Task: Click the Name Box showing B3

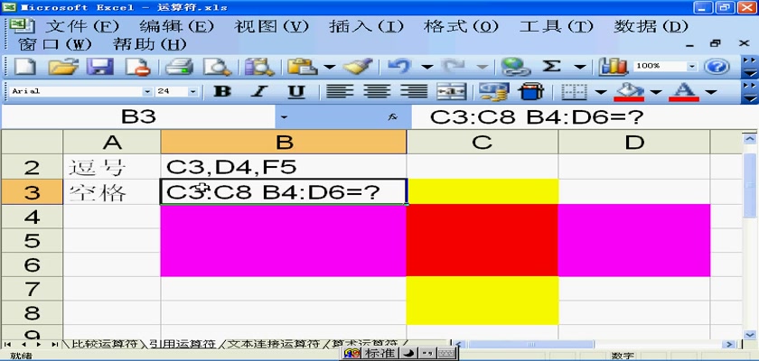Action: [x=138, y=116]
